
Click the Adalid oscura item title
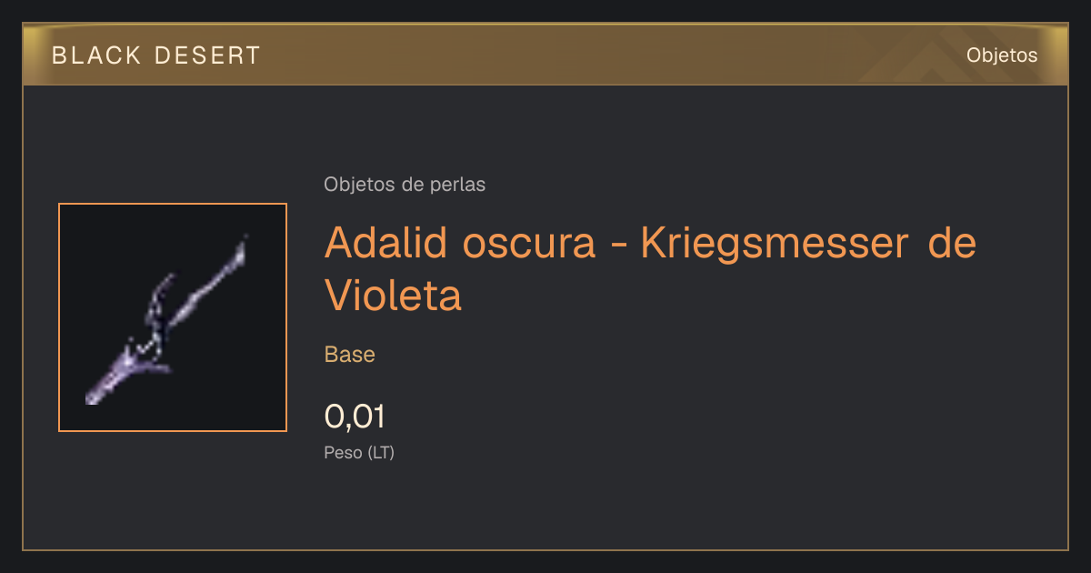[650, 268]
